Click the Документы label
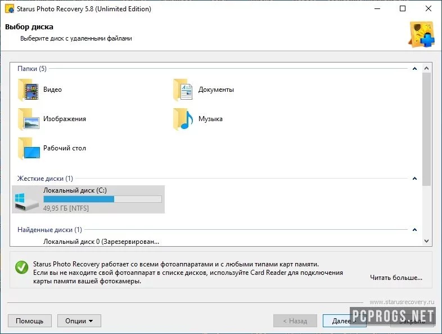 [x=216, y=90]
